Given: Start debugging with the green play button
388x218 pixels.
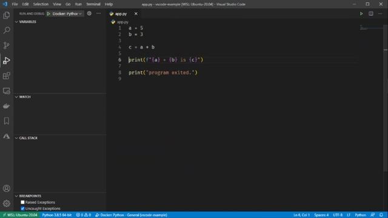Looking at the screenshot, I should click(x=48, y=13).
